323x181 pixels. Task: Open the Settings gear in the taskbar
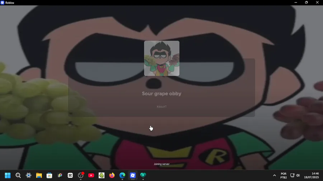[x=29, y=176]
